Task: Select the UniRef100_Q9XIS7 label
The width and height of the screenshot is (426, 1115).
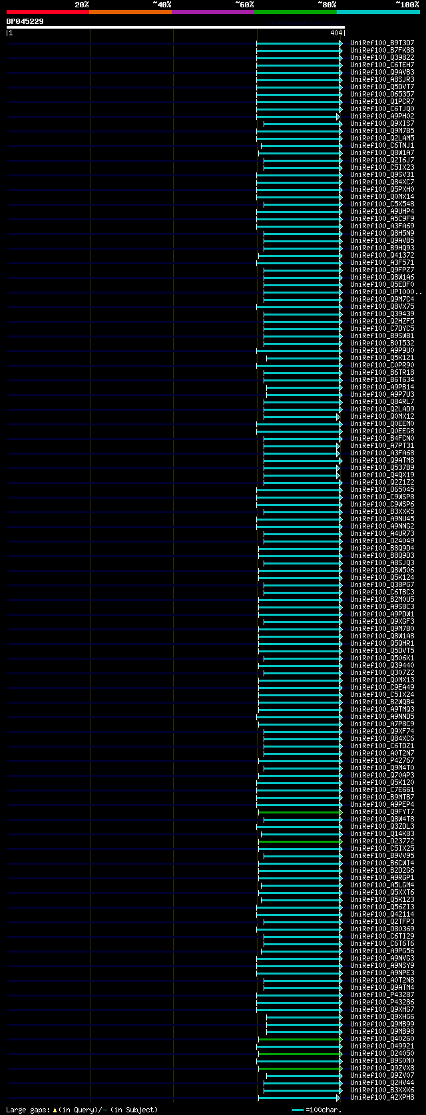Action: click(382, 123)
